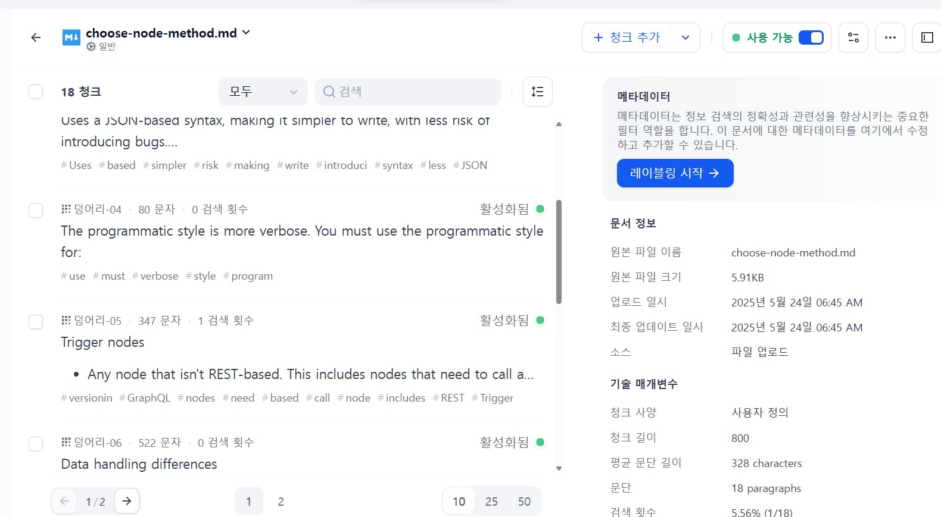Click the 원본 파일 이름 value choose-node-method.md
The image size is (941, 517).
click(793, 253)
